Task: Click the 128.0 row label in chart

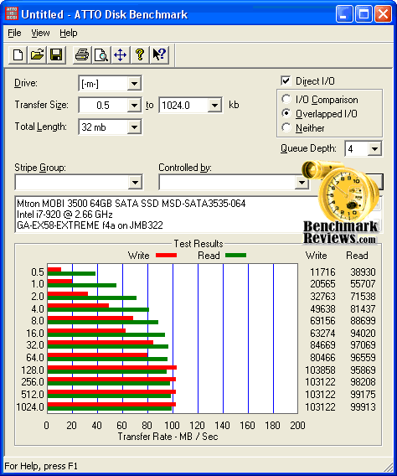Action: pyautogui.click(x=33, y=370)
